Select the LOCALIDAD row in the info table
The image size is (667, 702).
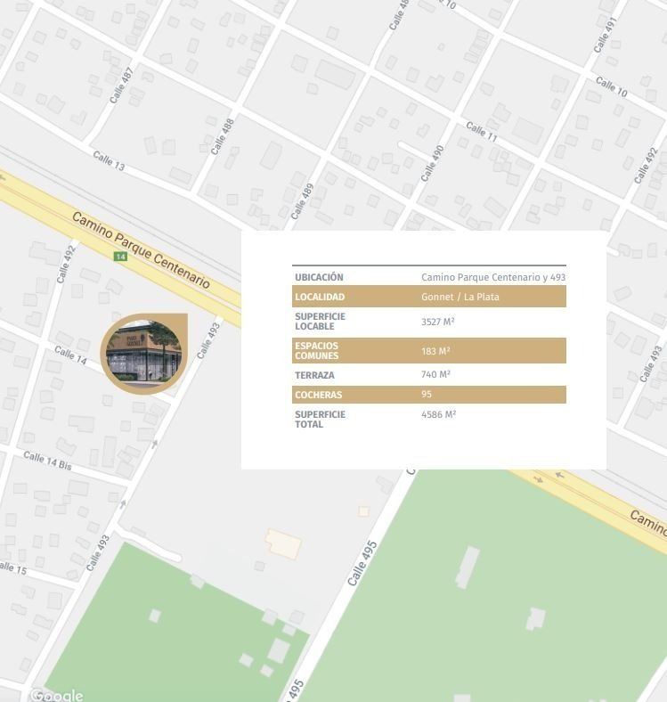point(429,297)
